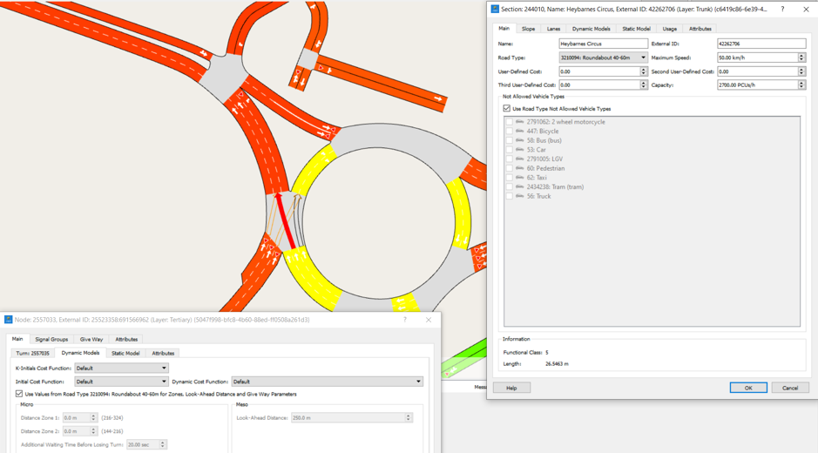Select the red highlighted turn arrow on map

(286, 220)
